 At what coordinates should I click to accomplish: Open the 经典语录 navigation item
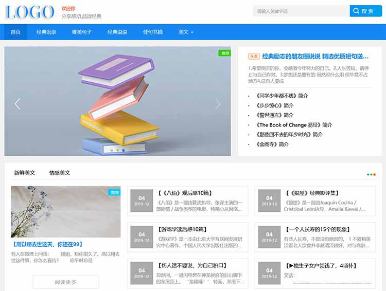pyautogui.click(x=46, y=32)
